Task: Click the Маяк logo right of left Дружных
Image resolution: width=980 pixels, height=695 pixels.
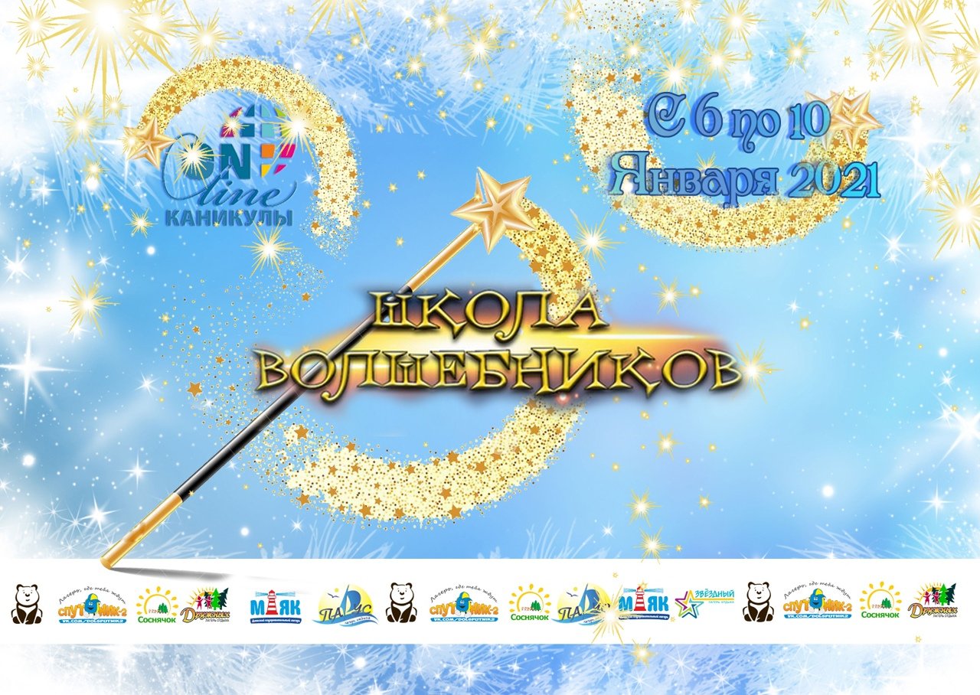Action: 275,604
